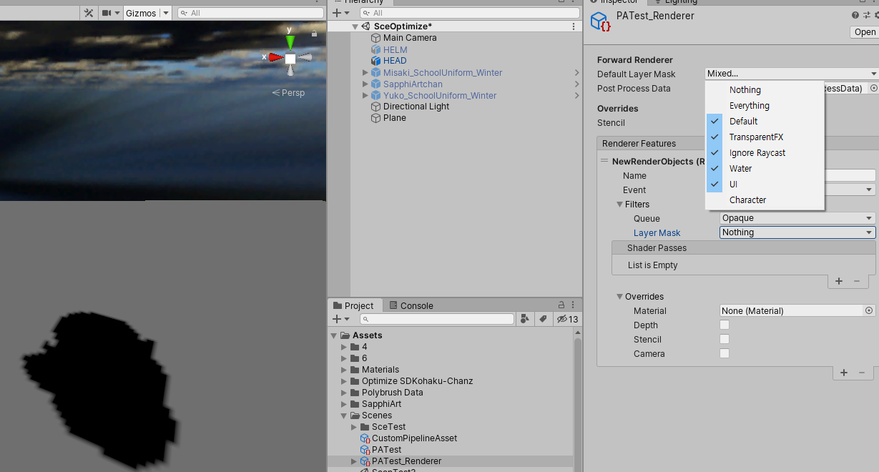Click the Open button in Inspector

[x=864, y=31]
